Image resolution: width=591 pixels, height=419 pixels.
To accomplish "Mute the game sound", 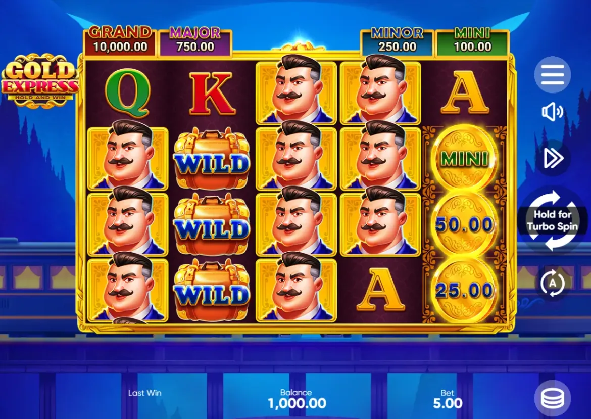I will [552, 112].
